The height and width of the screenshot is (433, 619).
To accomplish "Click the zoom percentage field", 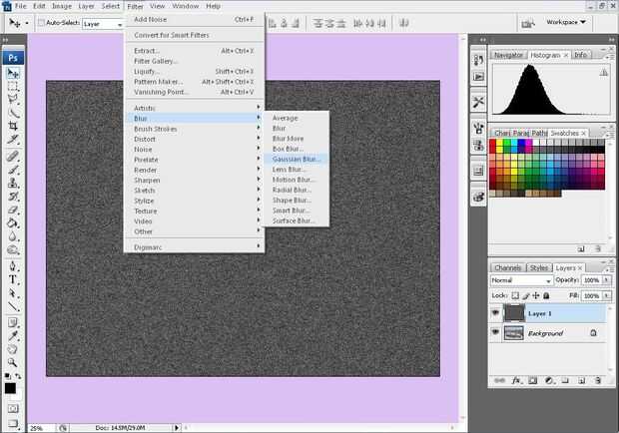I will pos(40,428).
